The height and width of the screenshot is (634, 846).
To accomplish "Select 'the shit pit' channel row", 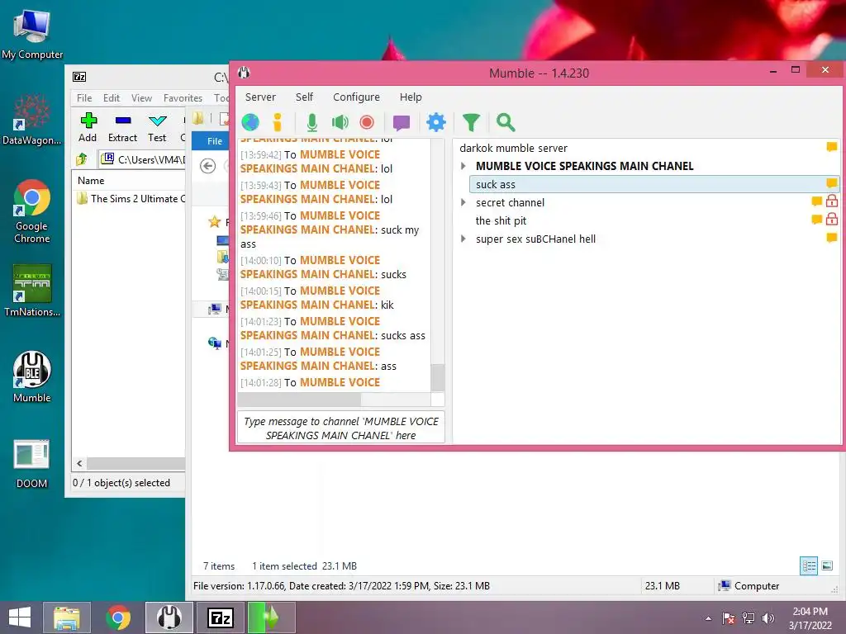I will tap(501, 220).
